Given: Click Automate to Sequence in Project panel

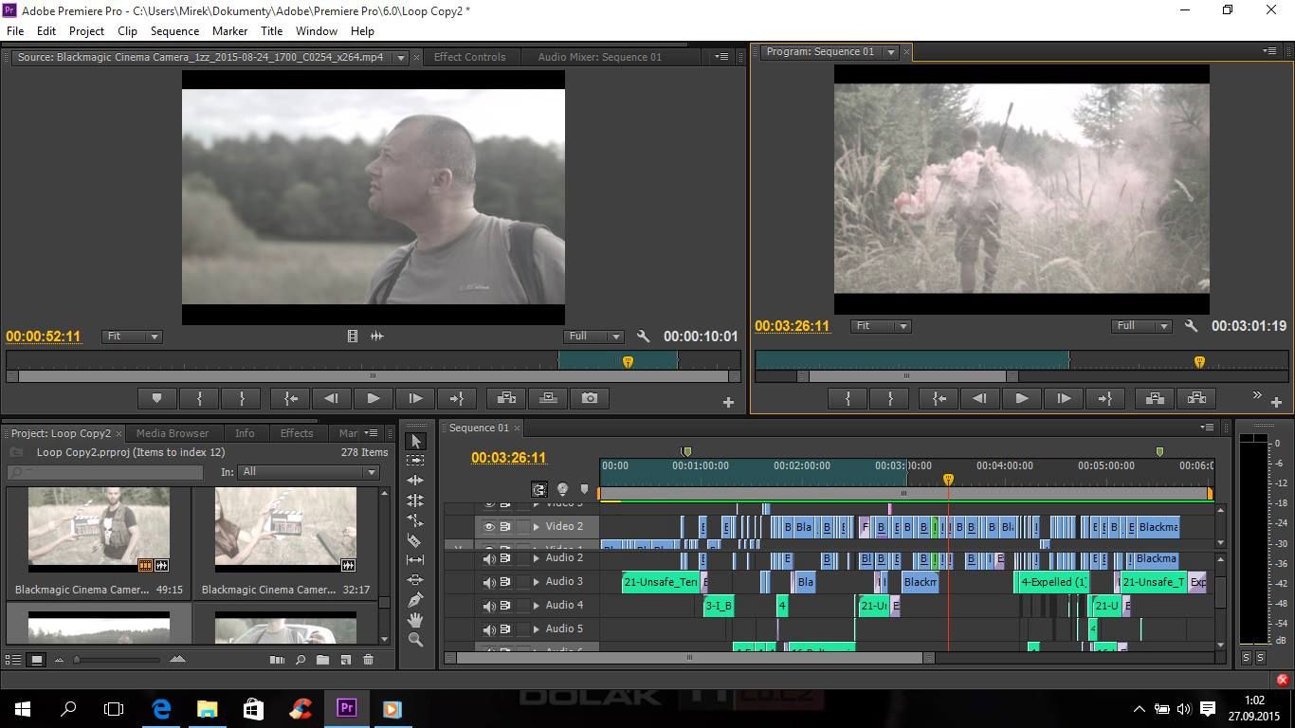Looking at the screenshot, I should (277, 660).
